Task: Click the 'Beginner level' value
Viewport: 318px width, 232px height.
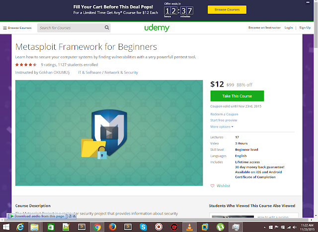Action: [x=246, y=149]
